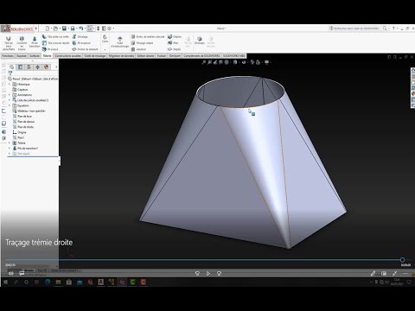Switch to the Esquisse ribbon tab
This screenshot has height=311, width=415.
coord(22,56)
